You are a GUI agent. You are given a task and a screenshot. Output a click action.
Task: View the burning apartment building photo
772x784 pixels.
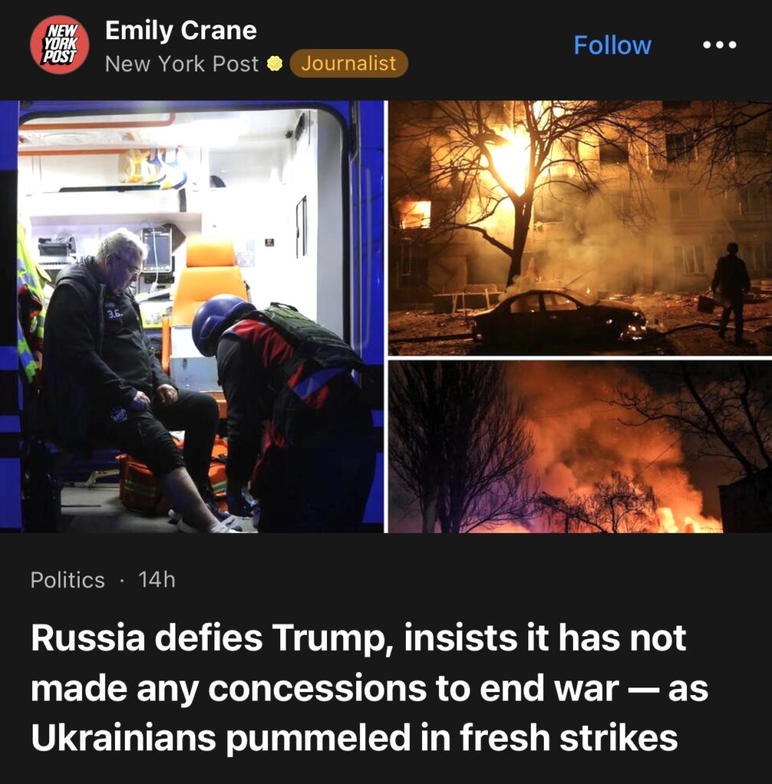(580, 228)
